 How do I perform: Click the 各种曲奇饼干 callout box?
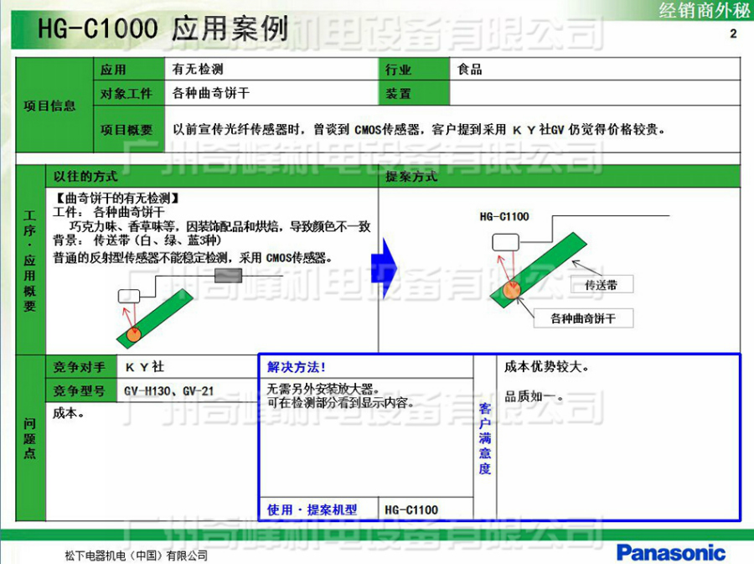pos(583,318)
